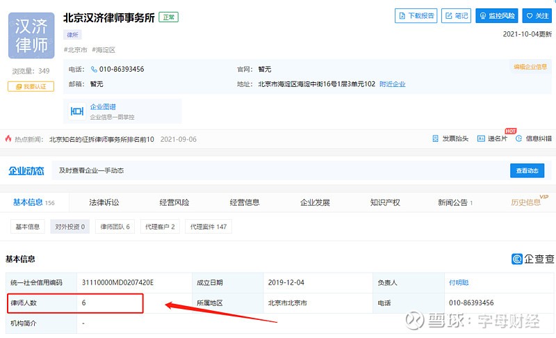This screenshot has width=556, height=338.
Task: Click the 下载报告 download report button
Action: point(416,16)
